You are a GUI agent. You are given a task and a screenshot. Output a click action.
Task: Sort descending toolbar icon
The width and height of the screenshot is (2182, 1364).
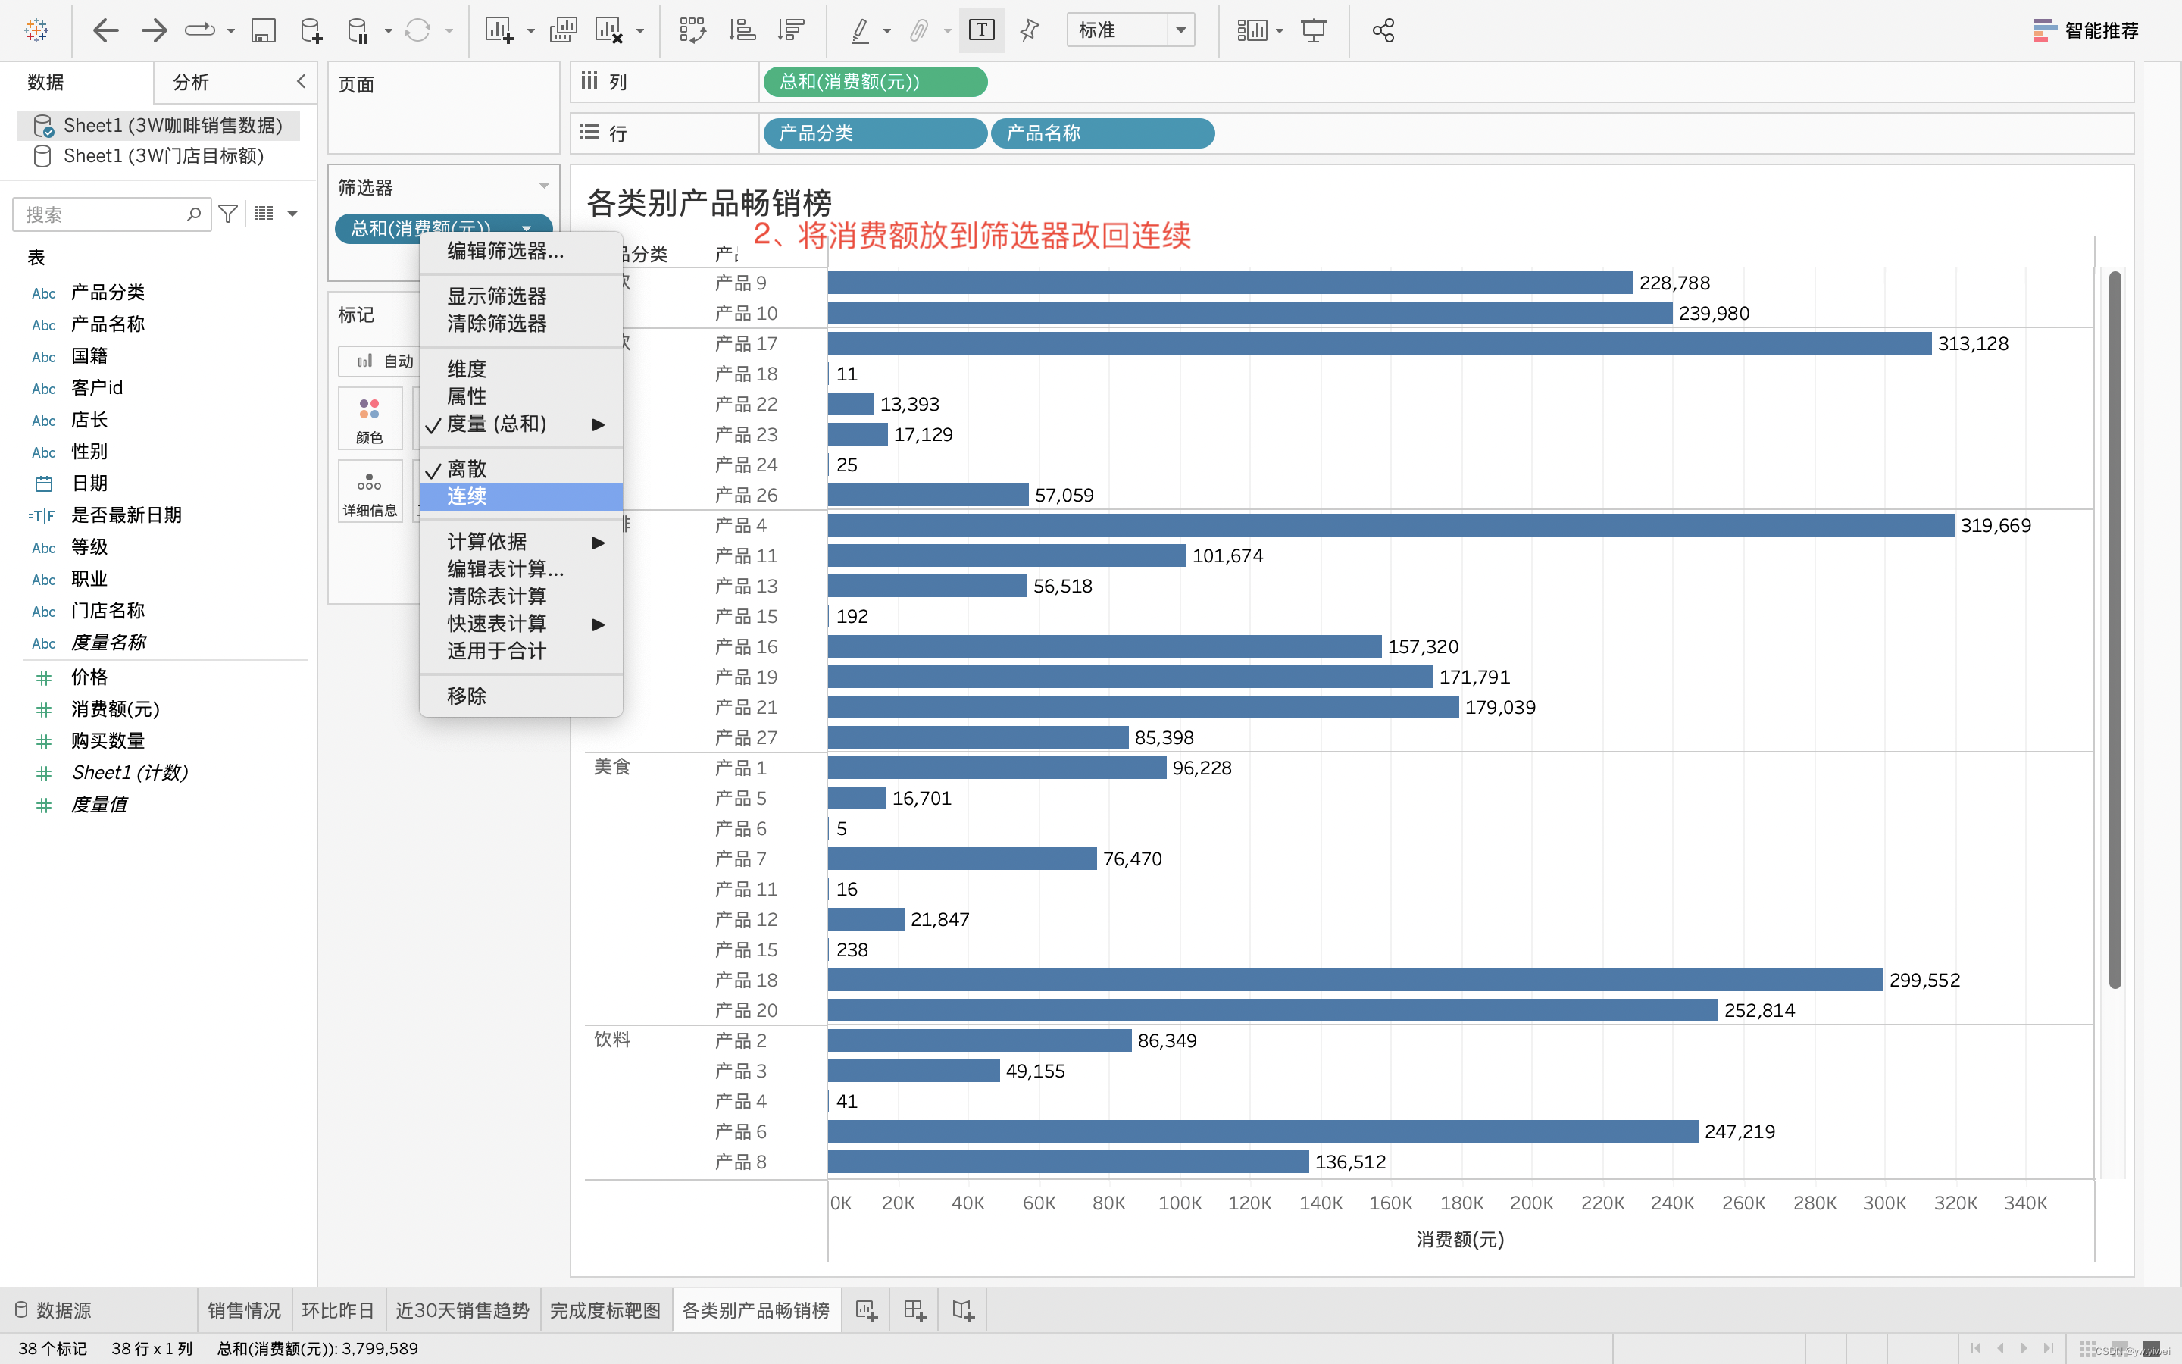[791, 30]
